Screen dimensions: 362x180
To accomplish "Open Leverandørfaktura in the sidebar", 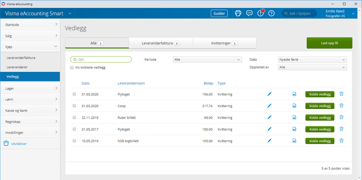I will 21,58.
